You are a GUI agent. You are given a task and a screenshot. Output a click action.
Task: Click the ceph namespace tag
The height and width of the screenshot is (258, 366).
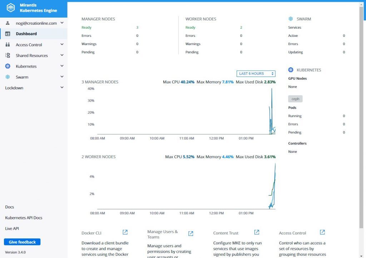[x=295, y=99]
